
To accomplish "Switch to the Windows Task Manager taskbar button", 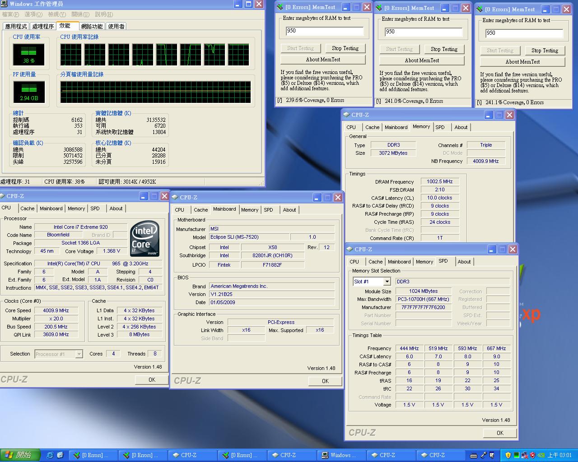I will click(342, 455).
